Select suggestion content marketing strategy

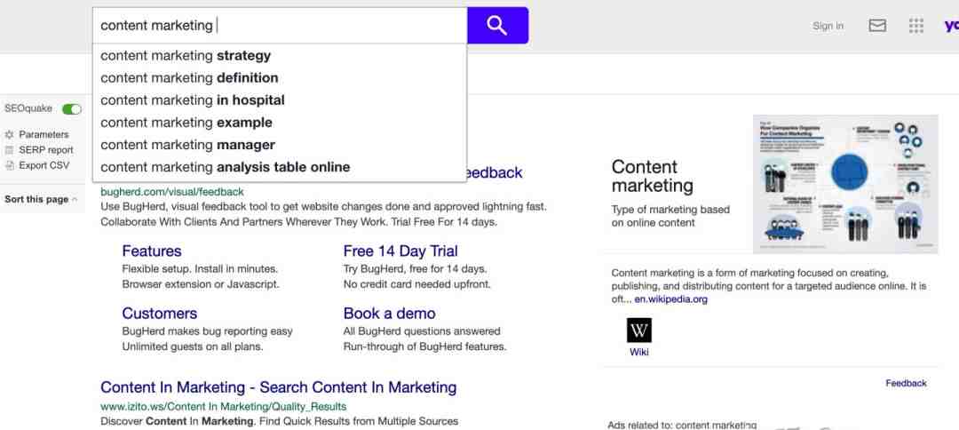280,56
